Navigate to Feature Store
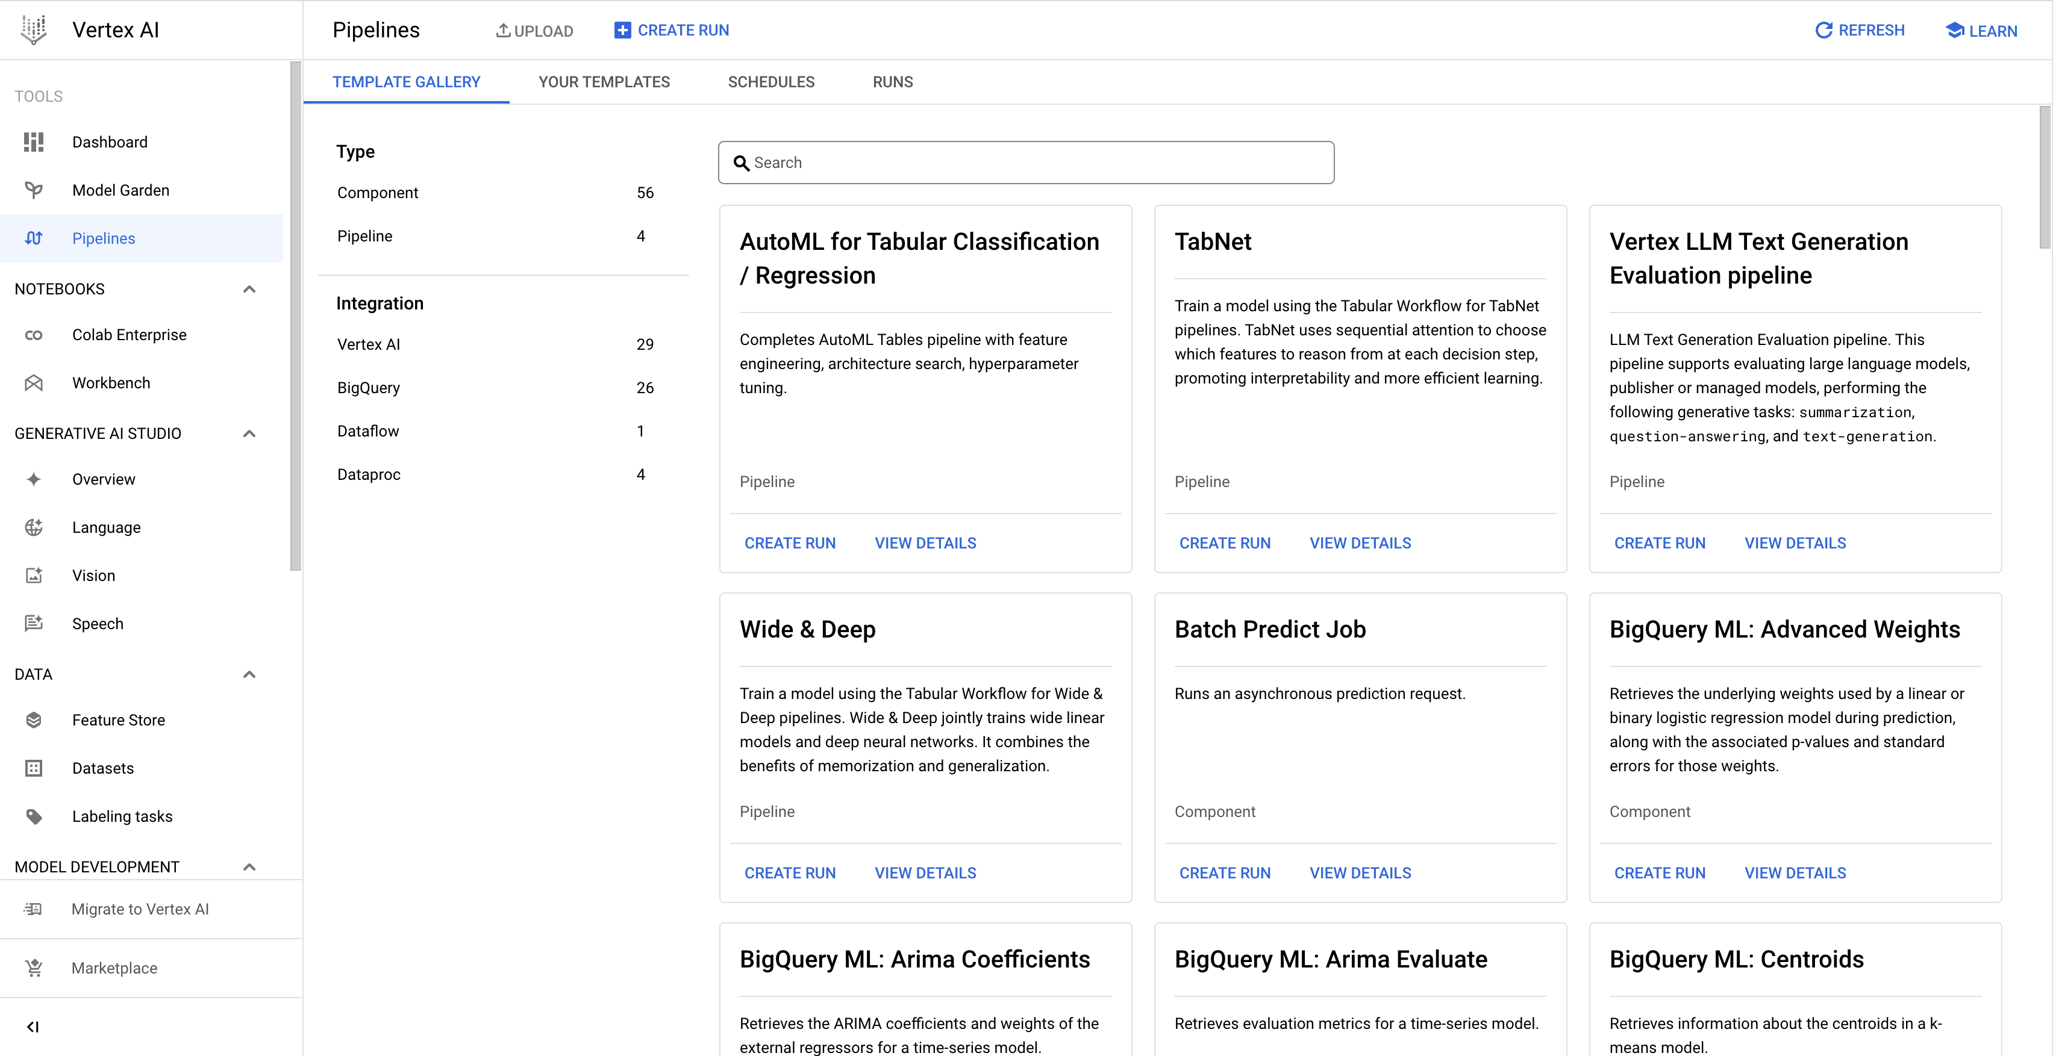This screenshot has height=1056, width=2053. point(117,719)
